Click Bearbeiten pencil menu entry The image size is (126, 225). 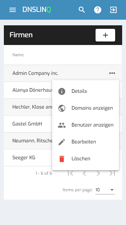click(85, 142)
